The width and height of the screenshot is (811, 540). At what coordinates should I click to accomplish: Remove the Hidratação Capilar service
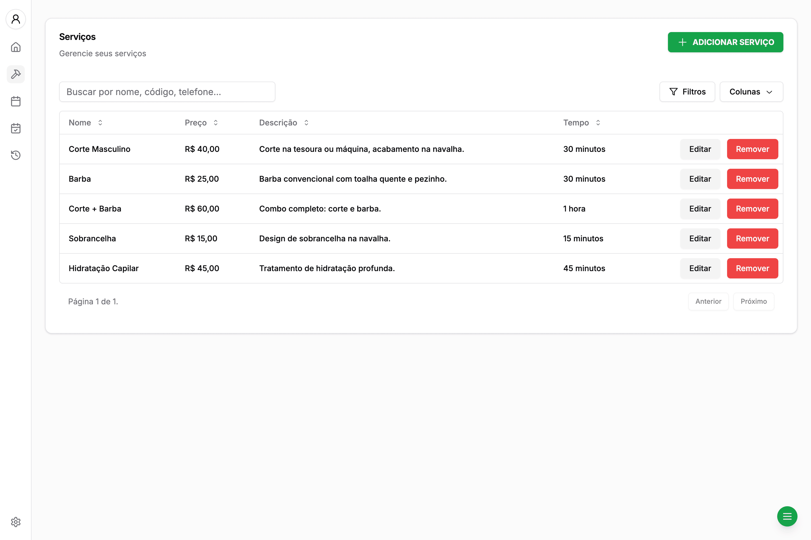[752, 268]
